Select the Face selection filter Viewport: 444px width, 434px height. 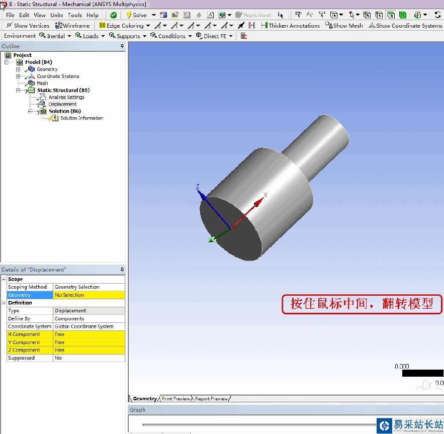391,15
